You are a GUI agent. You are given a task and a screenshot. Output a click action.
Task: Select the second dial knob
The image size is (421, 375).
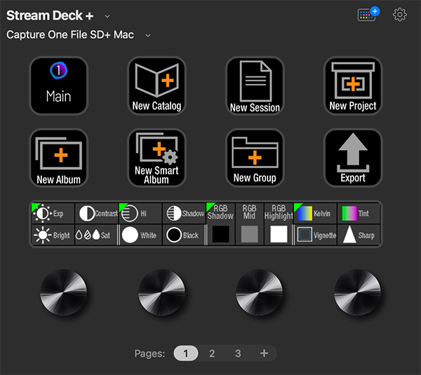(161, 292)
